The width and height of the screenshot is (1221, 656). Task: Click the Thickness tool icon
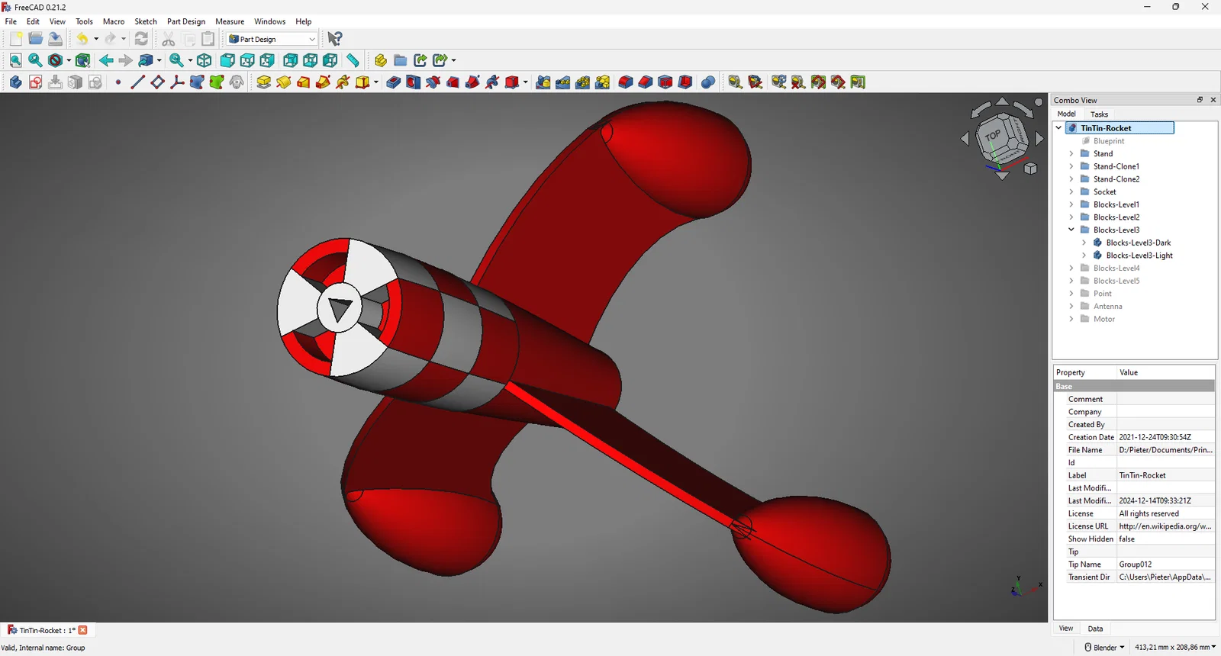click(685, 82)
